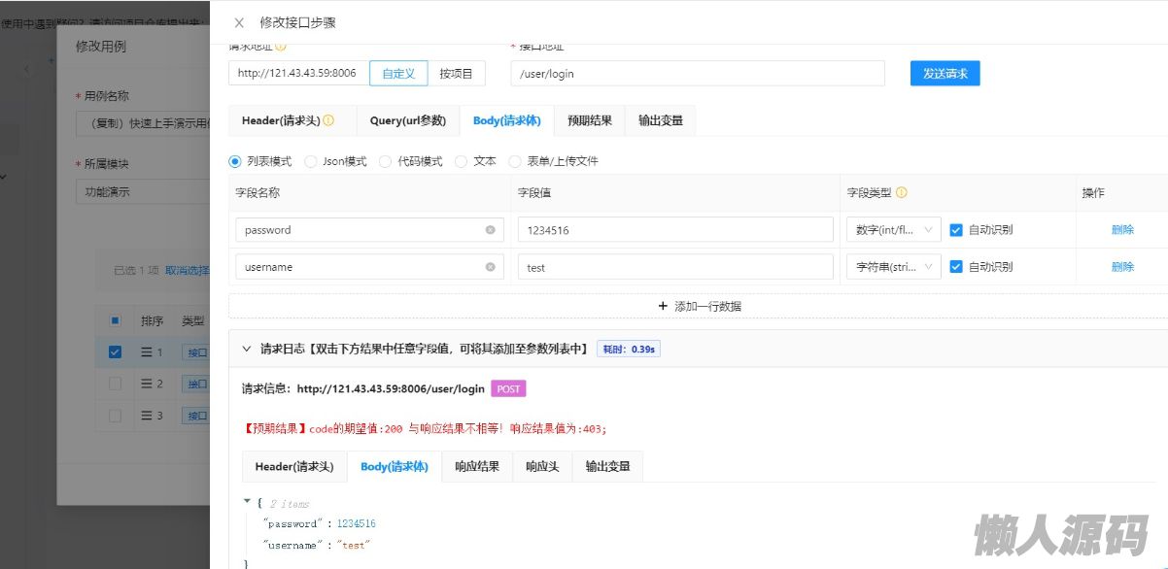1168x569 pixels.
Task: Click the plus icon to add data row
Action: (663, 306)
